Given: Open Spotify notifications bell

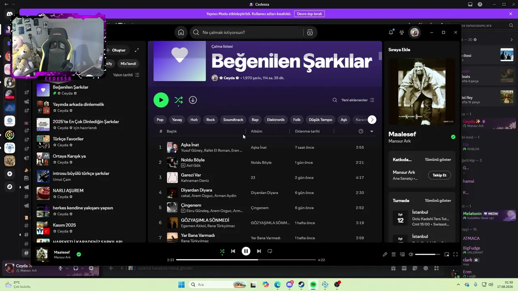Looking at the screenshot, I should point(391,32).
